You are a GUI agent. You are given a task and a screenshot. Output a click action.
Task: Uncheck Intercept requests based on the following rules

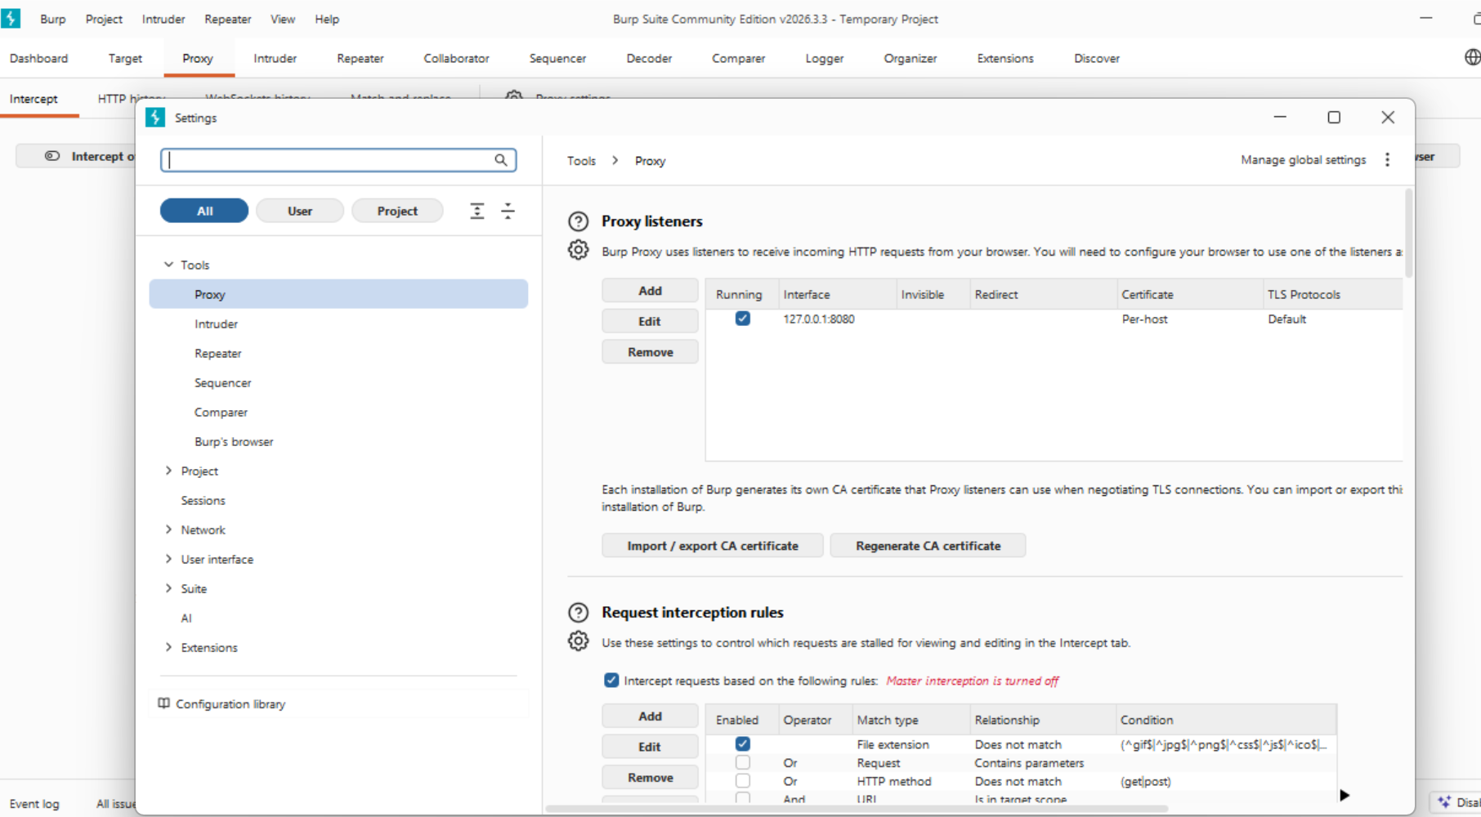tap(611, 680)
